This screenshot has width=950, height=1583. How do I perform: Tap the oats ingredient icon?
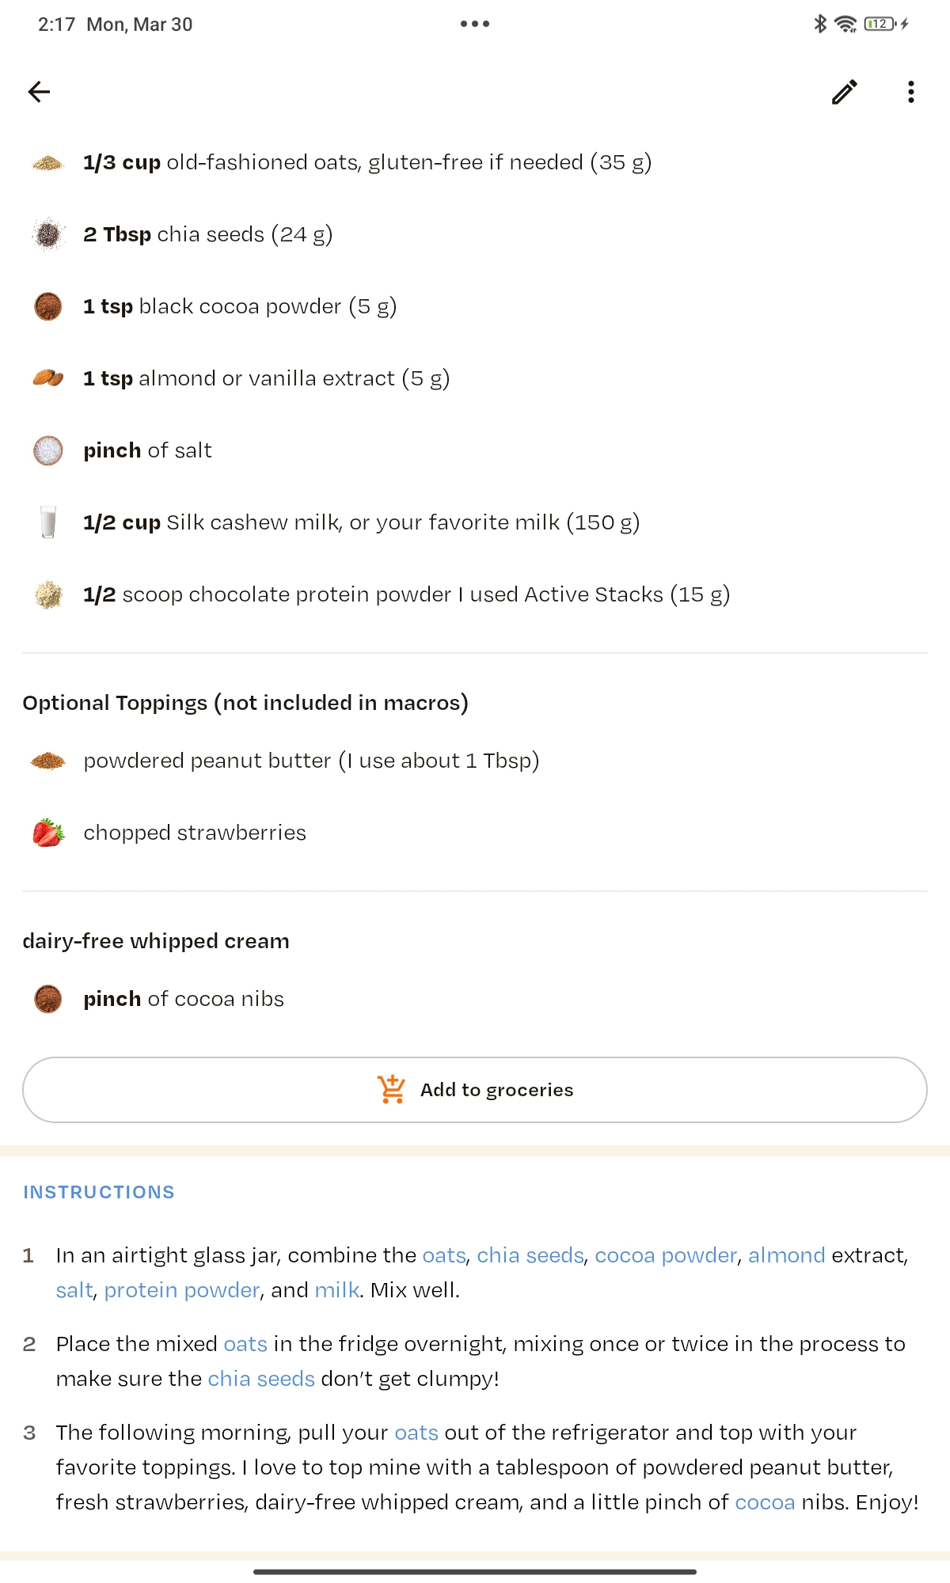pos(48,163)
